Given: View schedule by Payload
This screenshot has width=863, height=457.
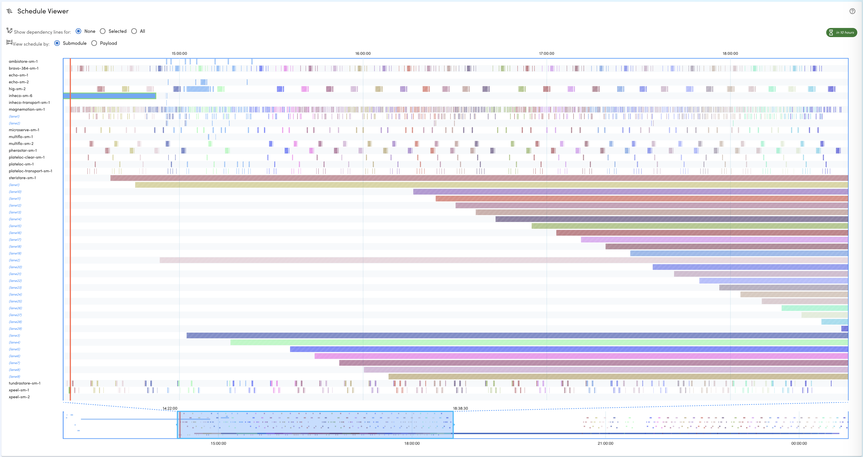Looking at the screenshot, I should click(94, 43).
